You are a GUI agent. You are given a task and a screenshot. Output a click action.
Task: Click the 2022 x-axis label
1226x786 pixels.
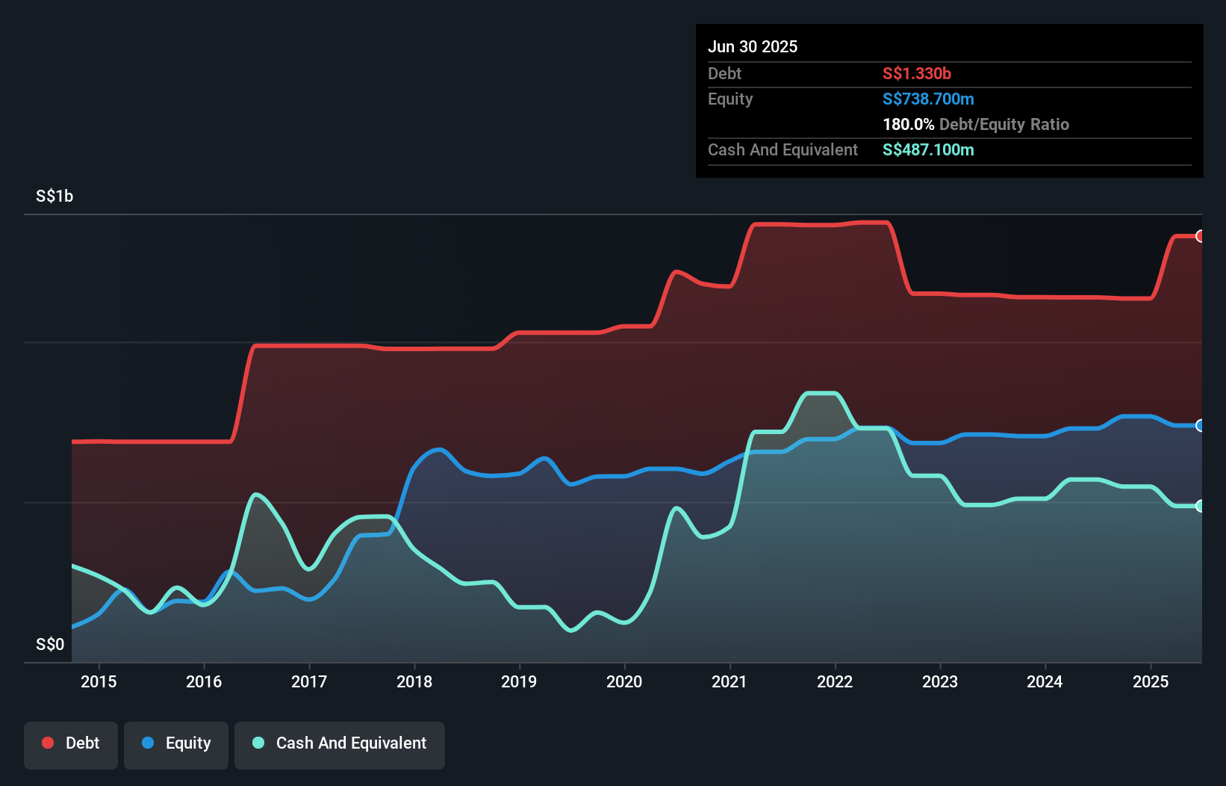click(x=835, y=681)
